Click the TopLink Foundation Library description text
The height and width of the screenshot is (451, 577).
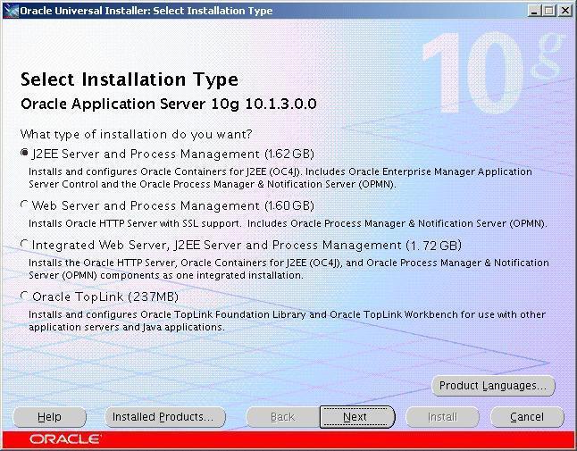[x=287, y=321]
